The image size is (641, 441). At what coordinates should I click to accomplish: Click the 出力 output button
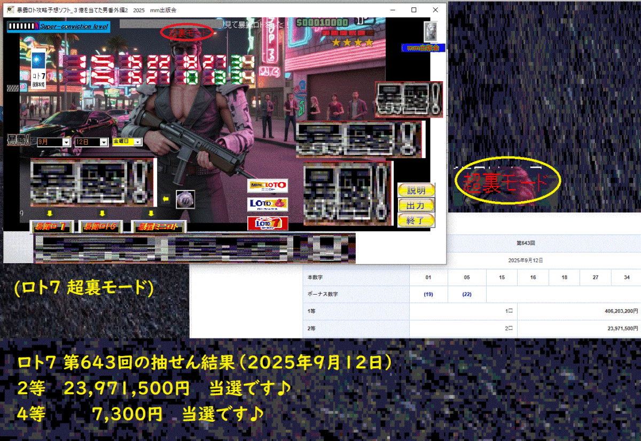416,205
